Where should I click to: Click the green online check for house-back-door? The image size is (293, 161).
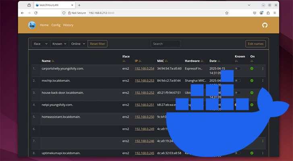point(252,93)
